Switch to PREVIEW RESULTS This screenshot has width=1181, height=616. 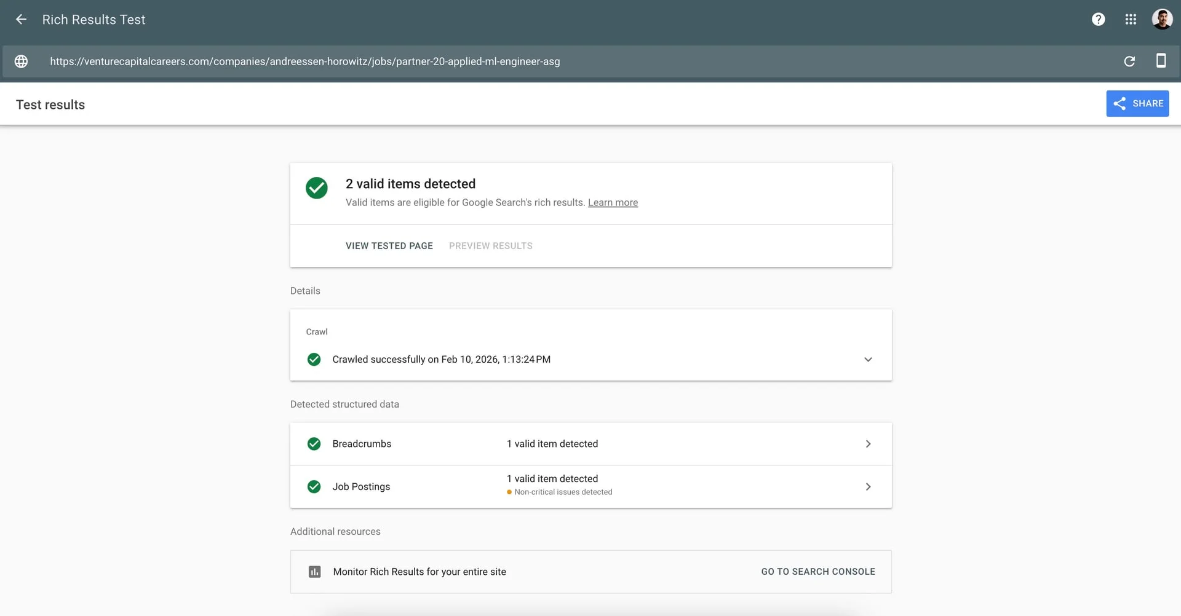490,245
